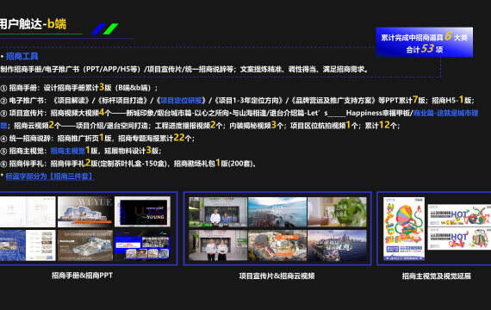
Task: Open the colorful vertical poster thumbnail
Action: tap(404, 229)
